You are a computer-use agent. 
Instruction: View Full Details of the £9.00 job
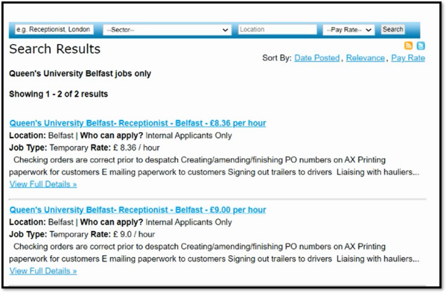(x=43, y=271)
